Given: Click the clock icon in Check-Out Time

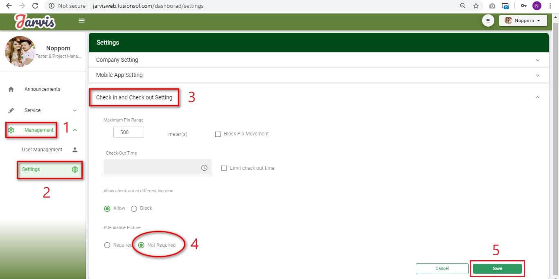Looking at the screenshot, I should 204,168.
